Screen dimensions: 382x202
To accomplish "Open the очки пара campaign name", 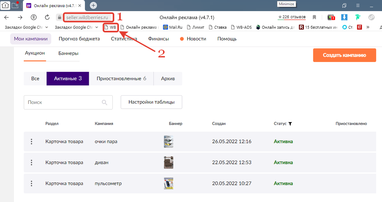I will pyautogui.click(x=106, y=142).
